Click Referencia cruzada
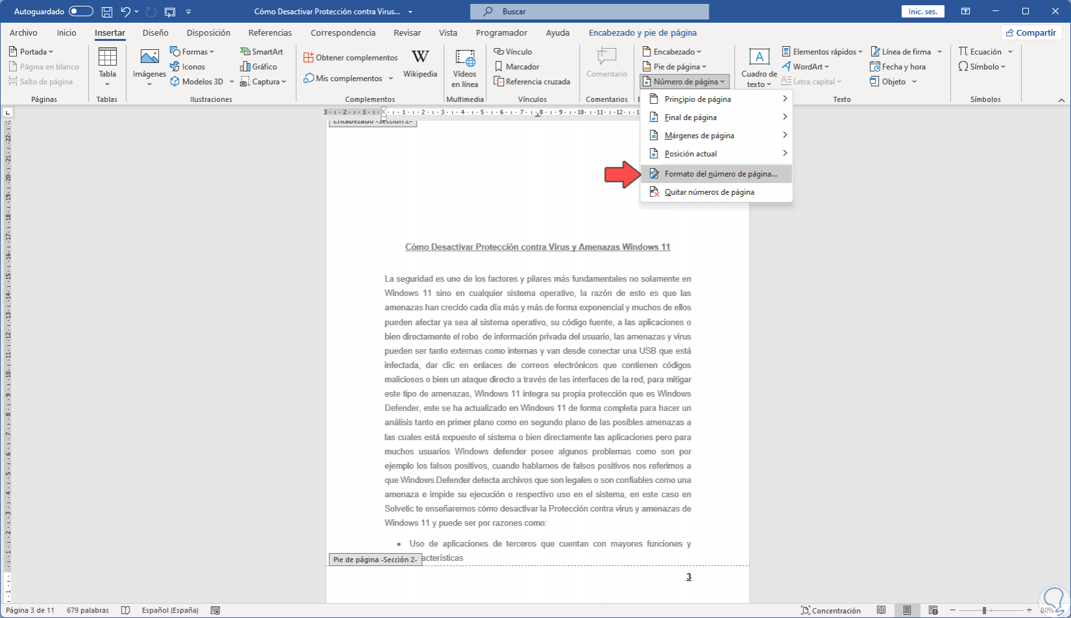 click(532, 82)
